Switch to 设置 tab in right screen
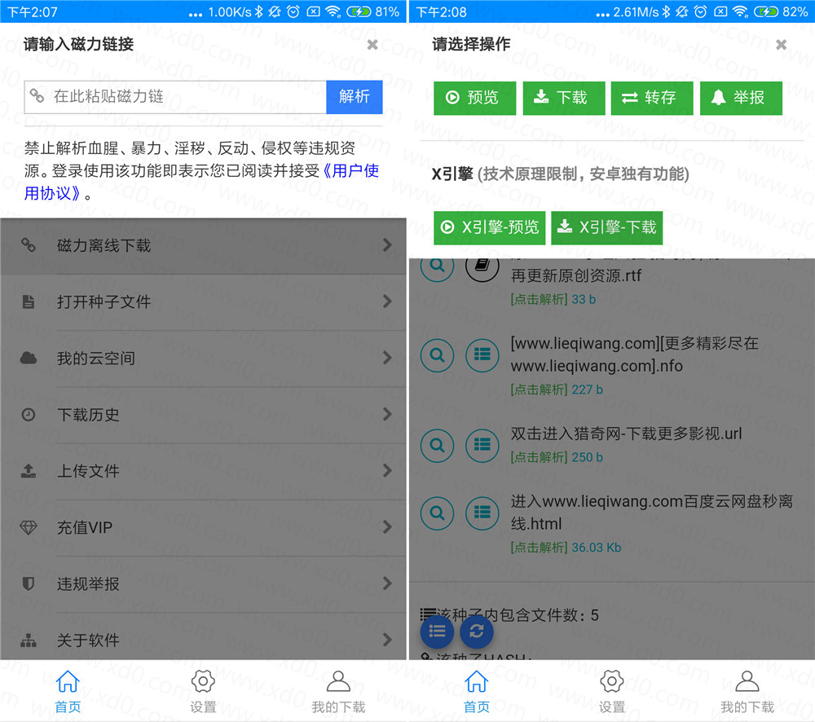 tap(612, 692)
